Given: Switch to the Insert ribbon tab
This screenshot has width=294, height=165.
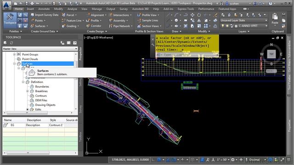Looking at the screenshot, I should click(30, 9).
